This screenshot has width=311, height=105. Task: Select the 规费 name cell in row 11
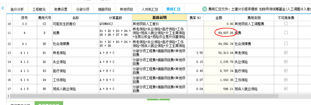pyautogui.click(x=76, y=33)
